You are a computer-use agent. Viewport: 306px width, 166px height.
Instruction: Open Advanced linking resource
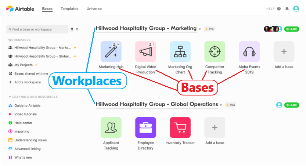tap(25, 149)
